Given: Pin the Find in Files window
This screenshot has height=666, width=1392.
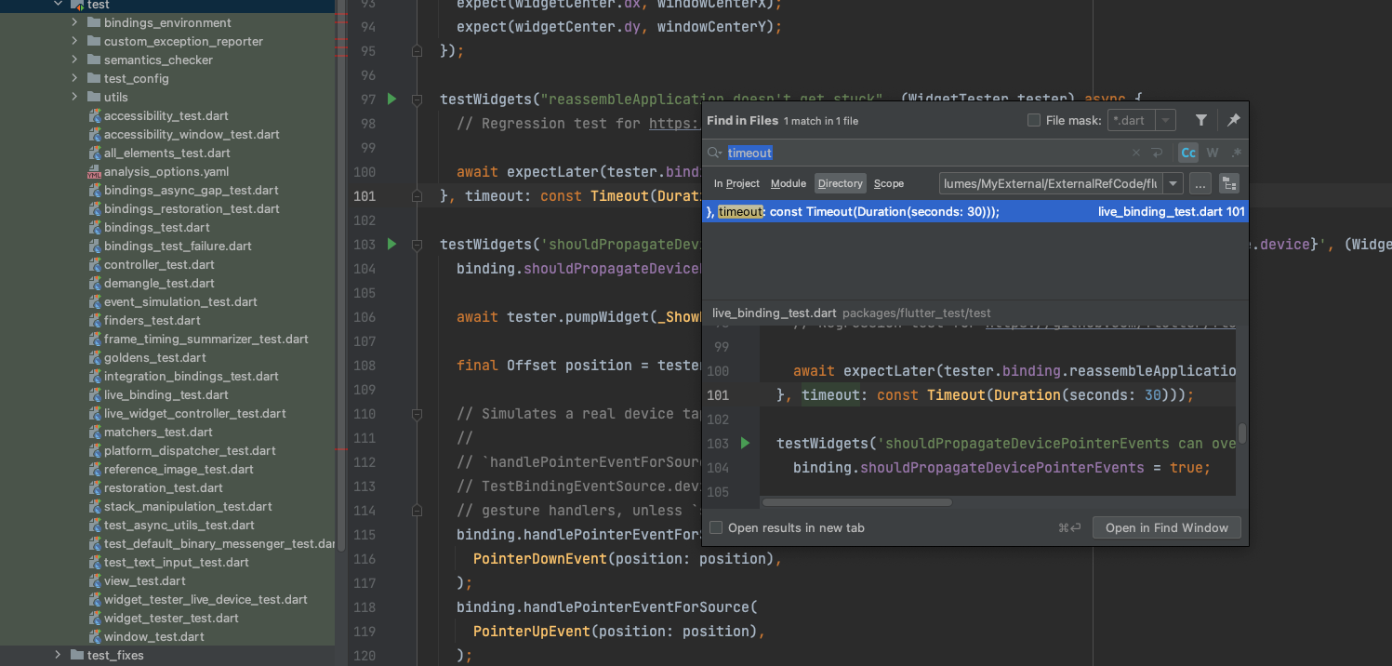Looking at the screenshot, I should (x=1233, y=120).
